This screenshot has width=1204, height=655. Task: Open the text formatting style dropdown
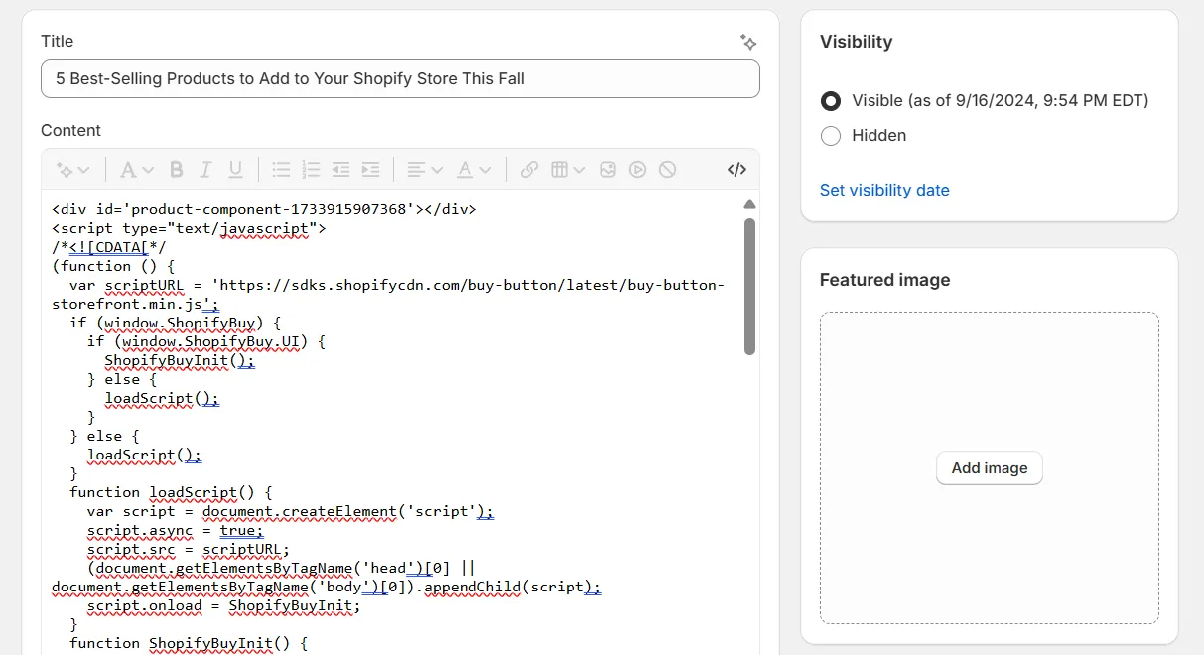(137, 170)
